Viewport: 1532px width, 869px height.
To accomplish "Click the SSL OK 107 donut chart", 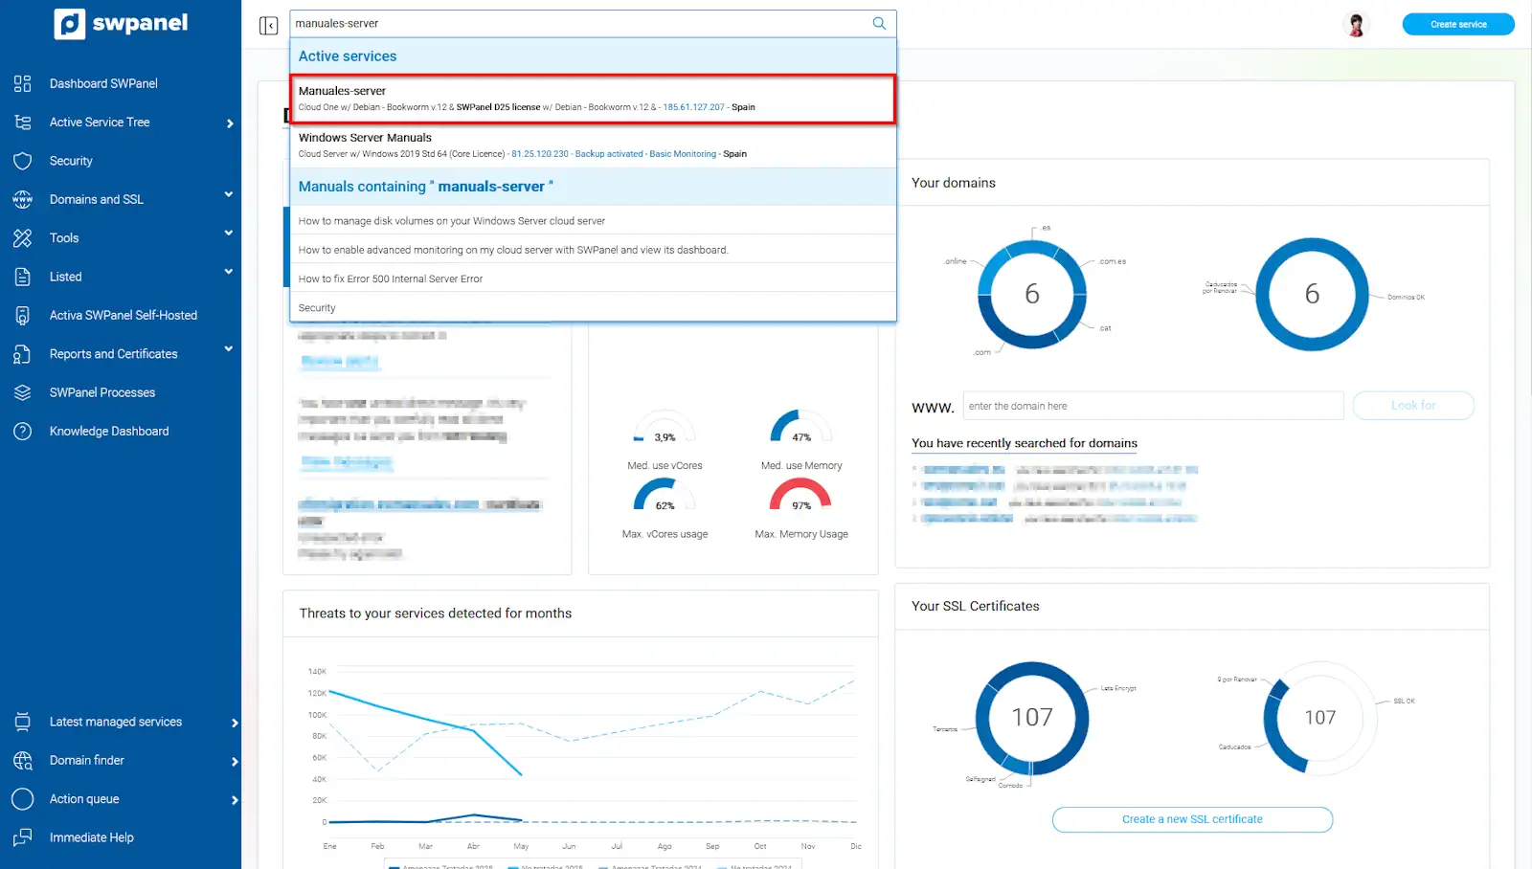I will point(1319,717).
